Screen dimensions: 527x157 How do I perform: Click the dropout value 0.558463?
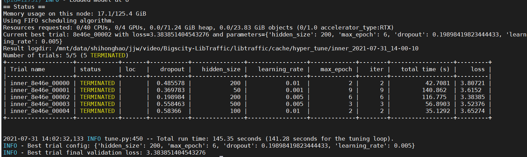(170, 104)
